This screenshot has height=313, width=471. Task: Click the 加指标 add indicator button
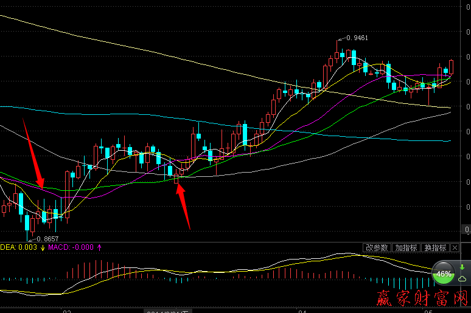pyautogui.click(x=406, y=248)
